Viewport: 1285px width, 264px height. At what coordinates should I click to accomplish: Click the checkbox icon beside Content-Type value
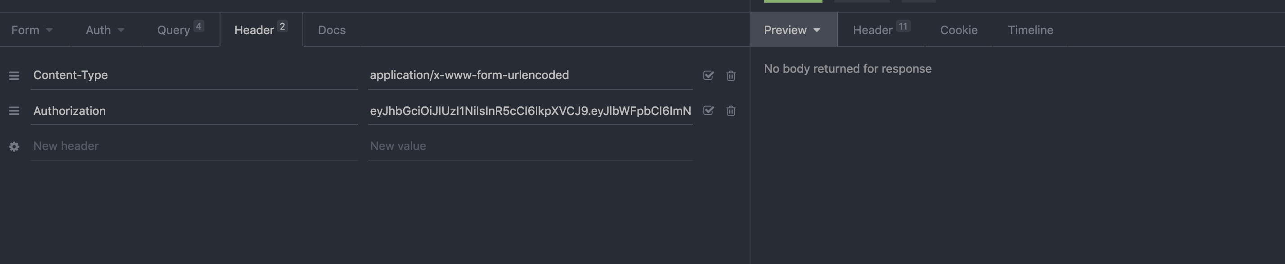tap(707, 76)
